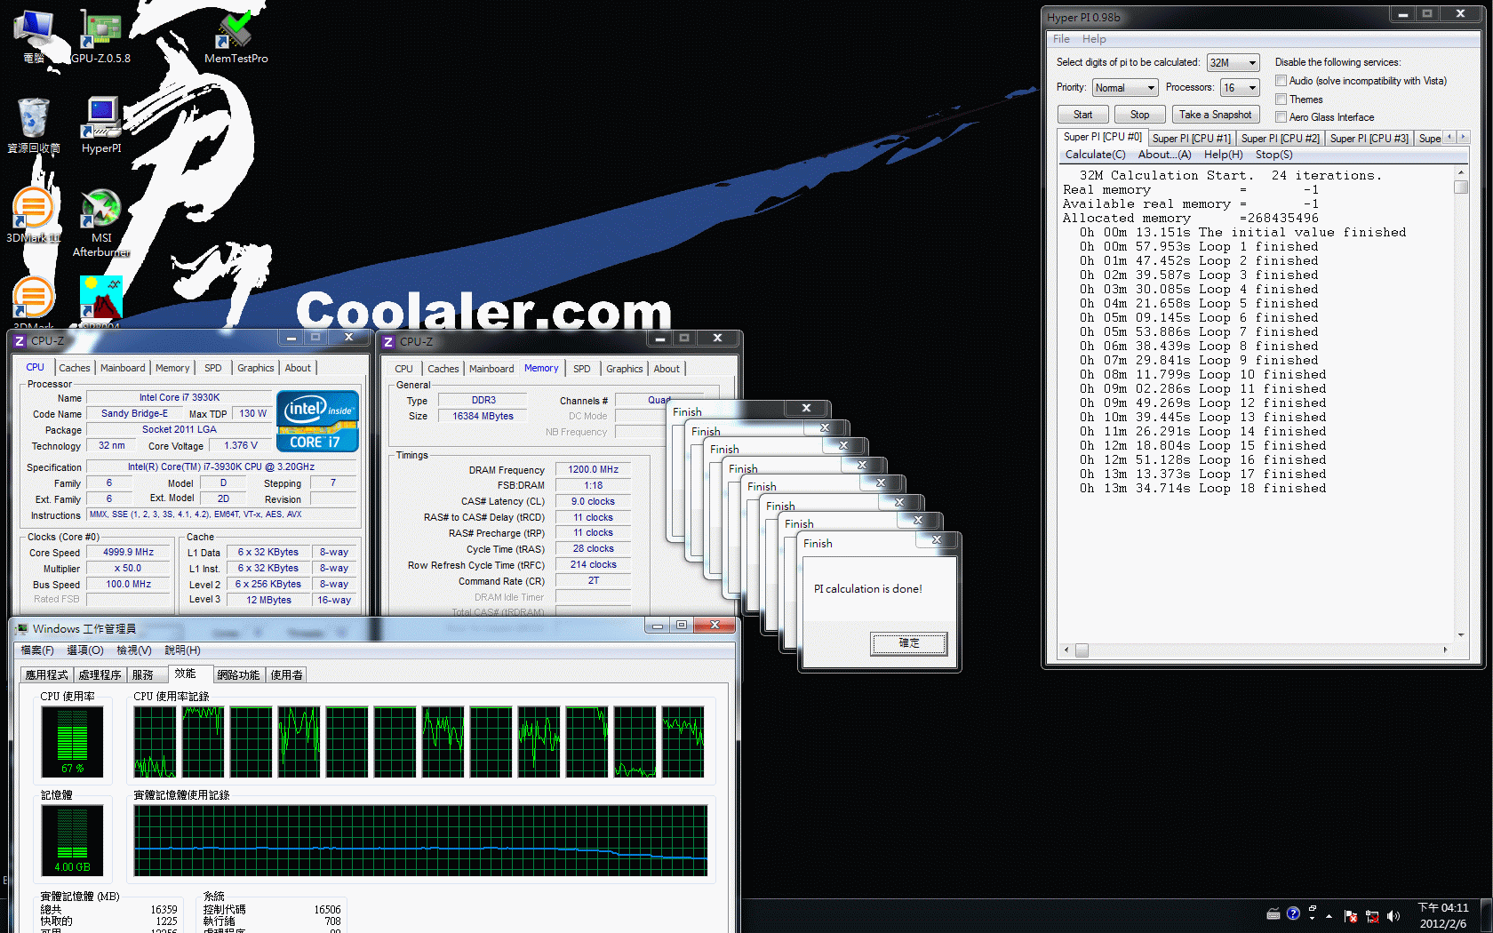
Task: Click the CPU-Z purple Z title icon of left window
Action: click(x=20, y=341)
